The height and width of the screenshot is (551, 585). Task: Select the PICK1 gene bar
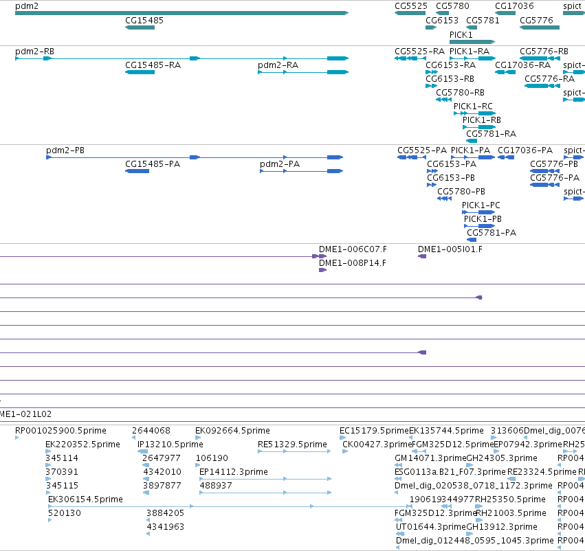472,42
